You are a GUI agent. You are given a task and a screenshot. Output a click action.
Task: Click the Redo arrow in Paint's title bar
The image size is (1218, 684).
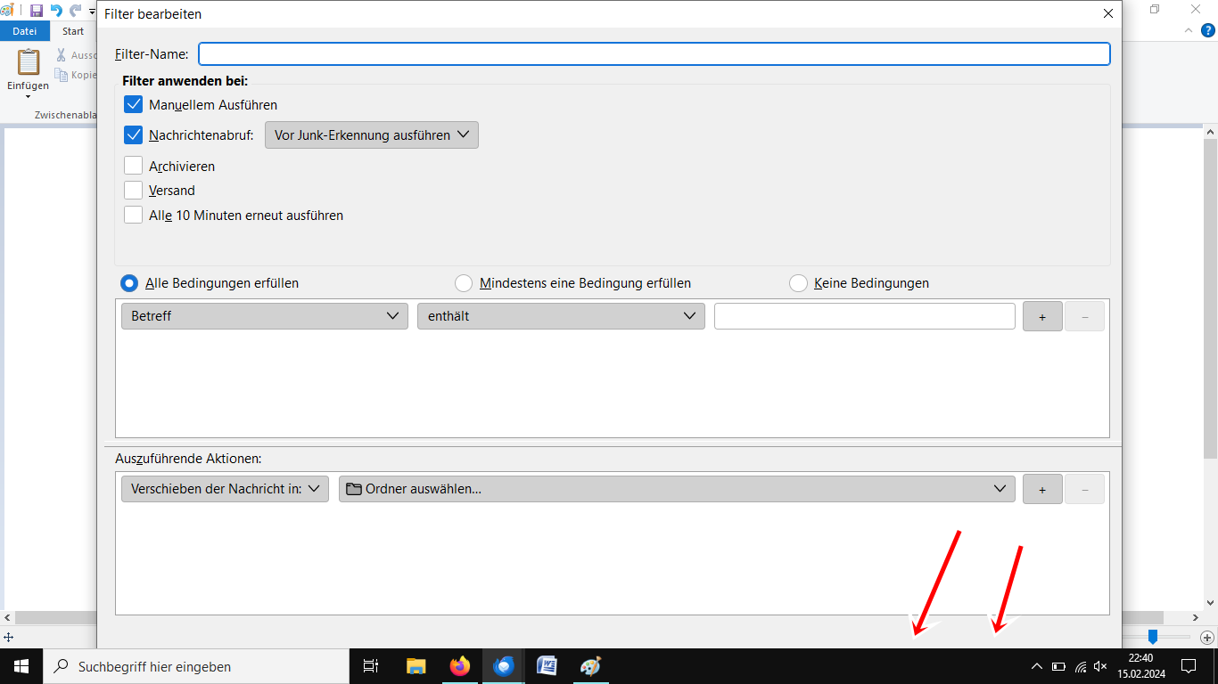pyautogui.click(x=76, y=11)
